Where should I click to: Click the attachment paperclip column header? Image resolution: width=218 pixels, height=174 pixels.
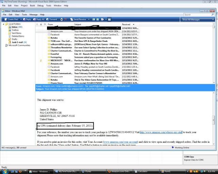41,24
